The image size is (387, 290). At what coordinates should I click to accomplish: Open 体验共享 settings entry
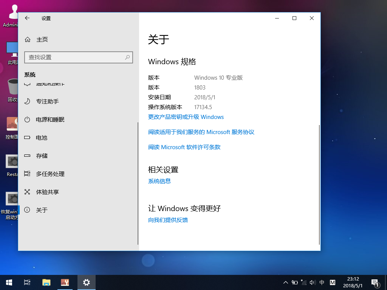[x=47, y=192]
